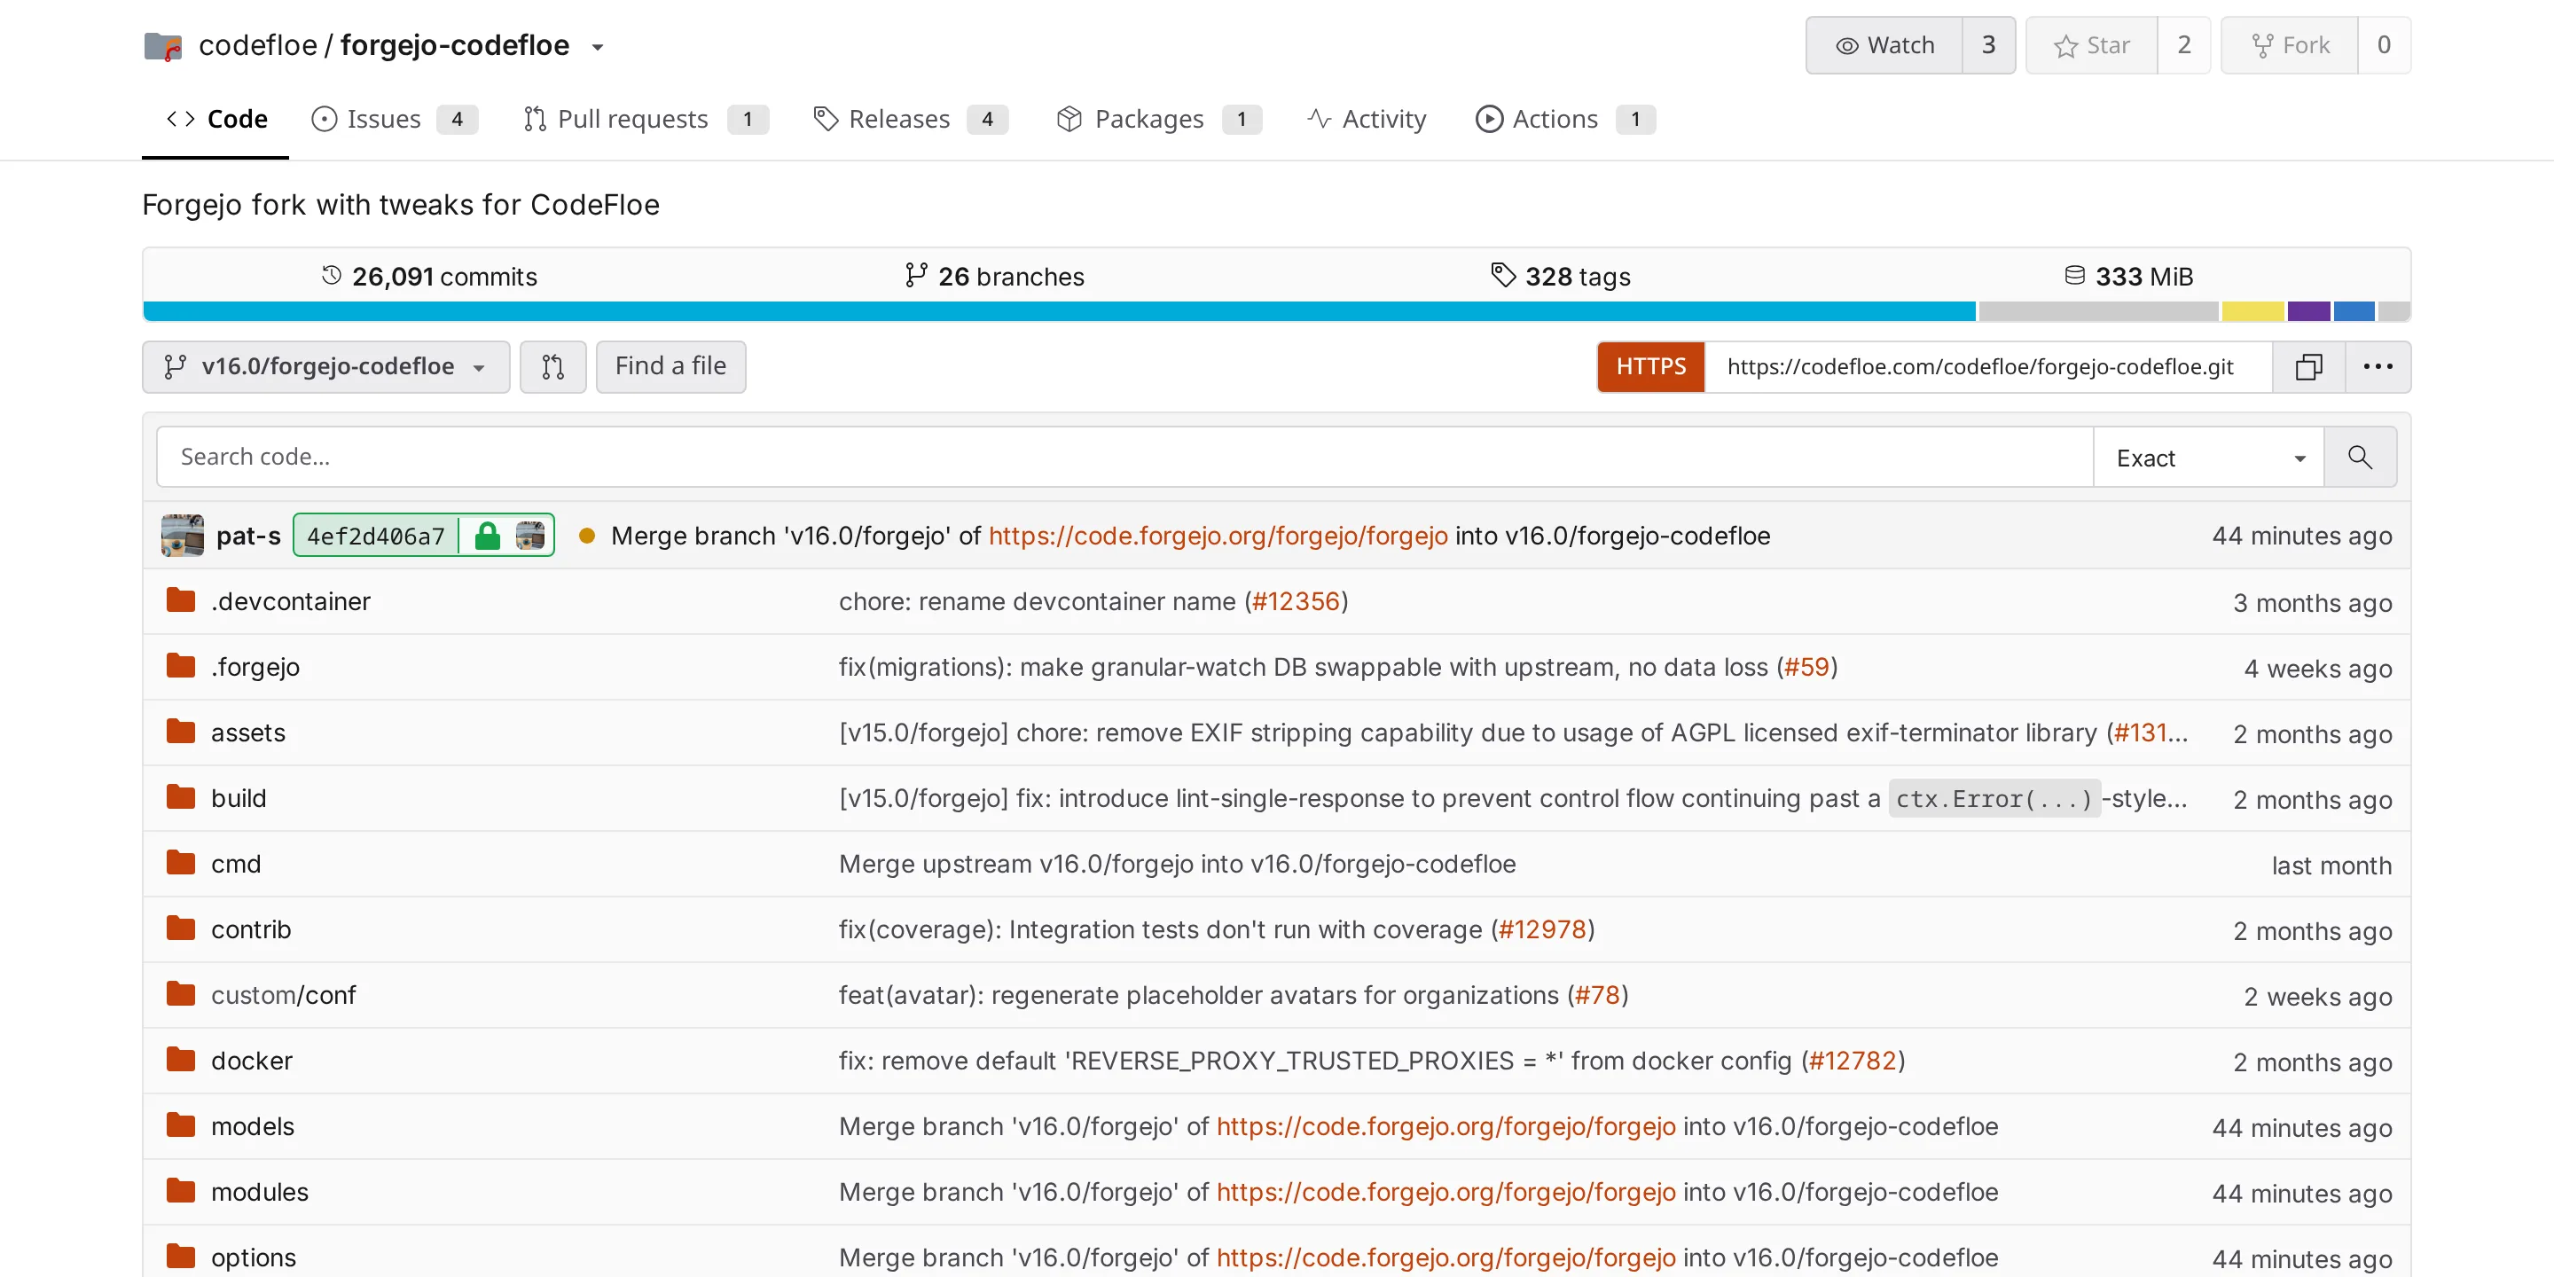Image resolution: width=2554 pixels, height=1277 pixels.
Task: Open the docker folder
Action: [252, 1060]
